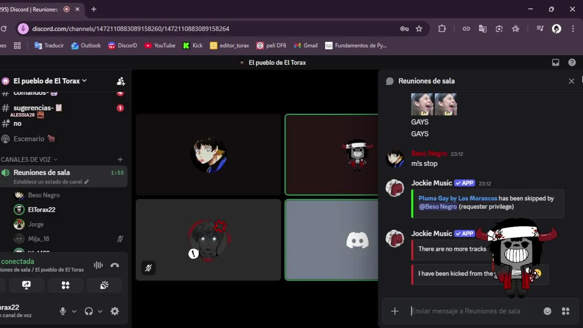
Task: Mute your microphone
Action: pos(63,311)
